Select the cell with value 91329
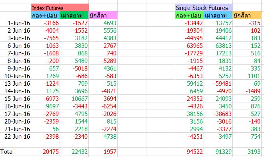The image size is (264, 157). click(218, 151)
